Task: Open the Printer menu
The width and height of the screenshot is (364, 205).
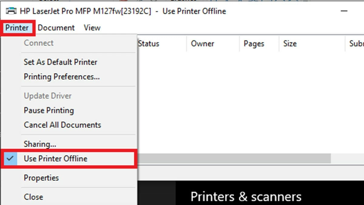Action: (x=17, y=28)
